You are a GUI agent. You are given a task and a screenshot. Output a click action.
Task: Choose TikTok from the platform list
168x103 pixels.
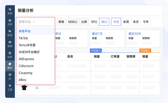pos(36,38)
